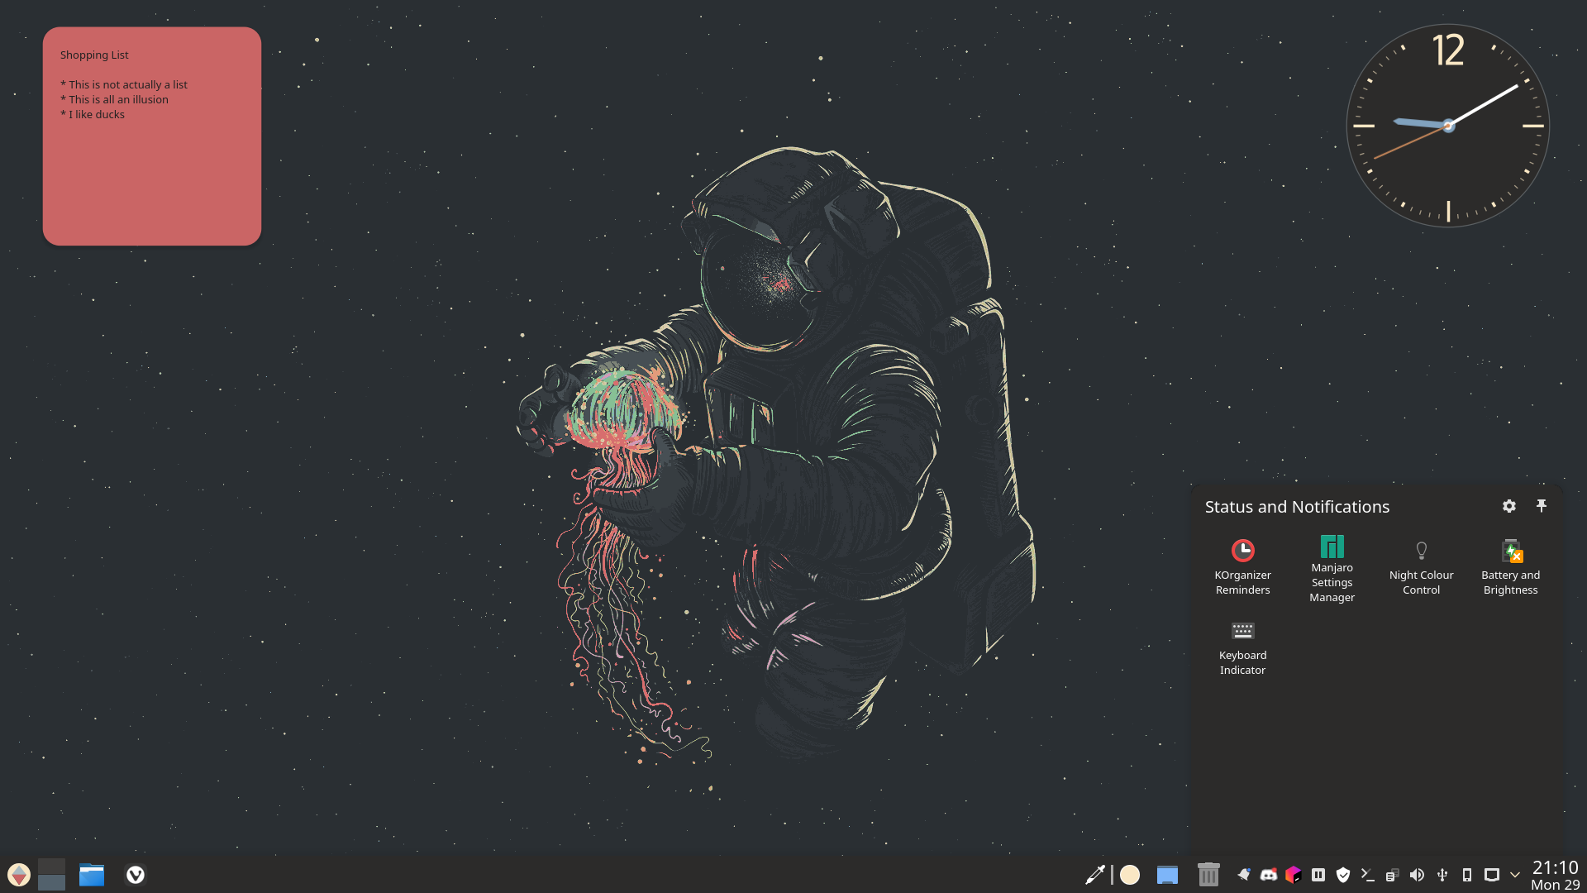This screenshot has height=893, width=1587.
Task: Click the 'I like ducks' line in note
Action: pos(93,114)
